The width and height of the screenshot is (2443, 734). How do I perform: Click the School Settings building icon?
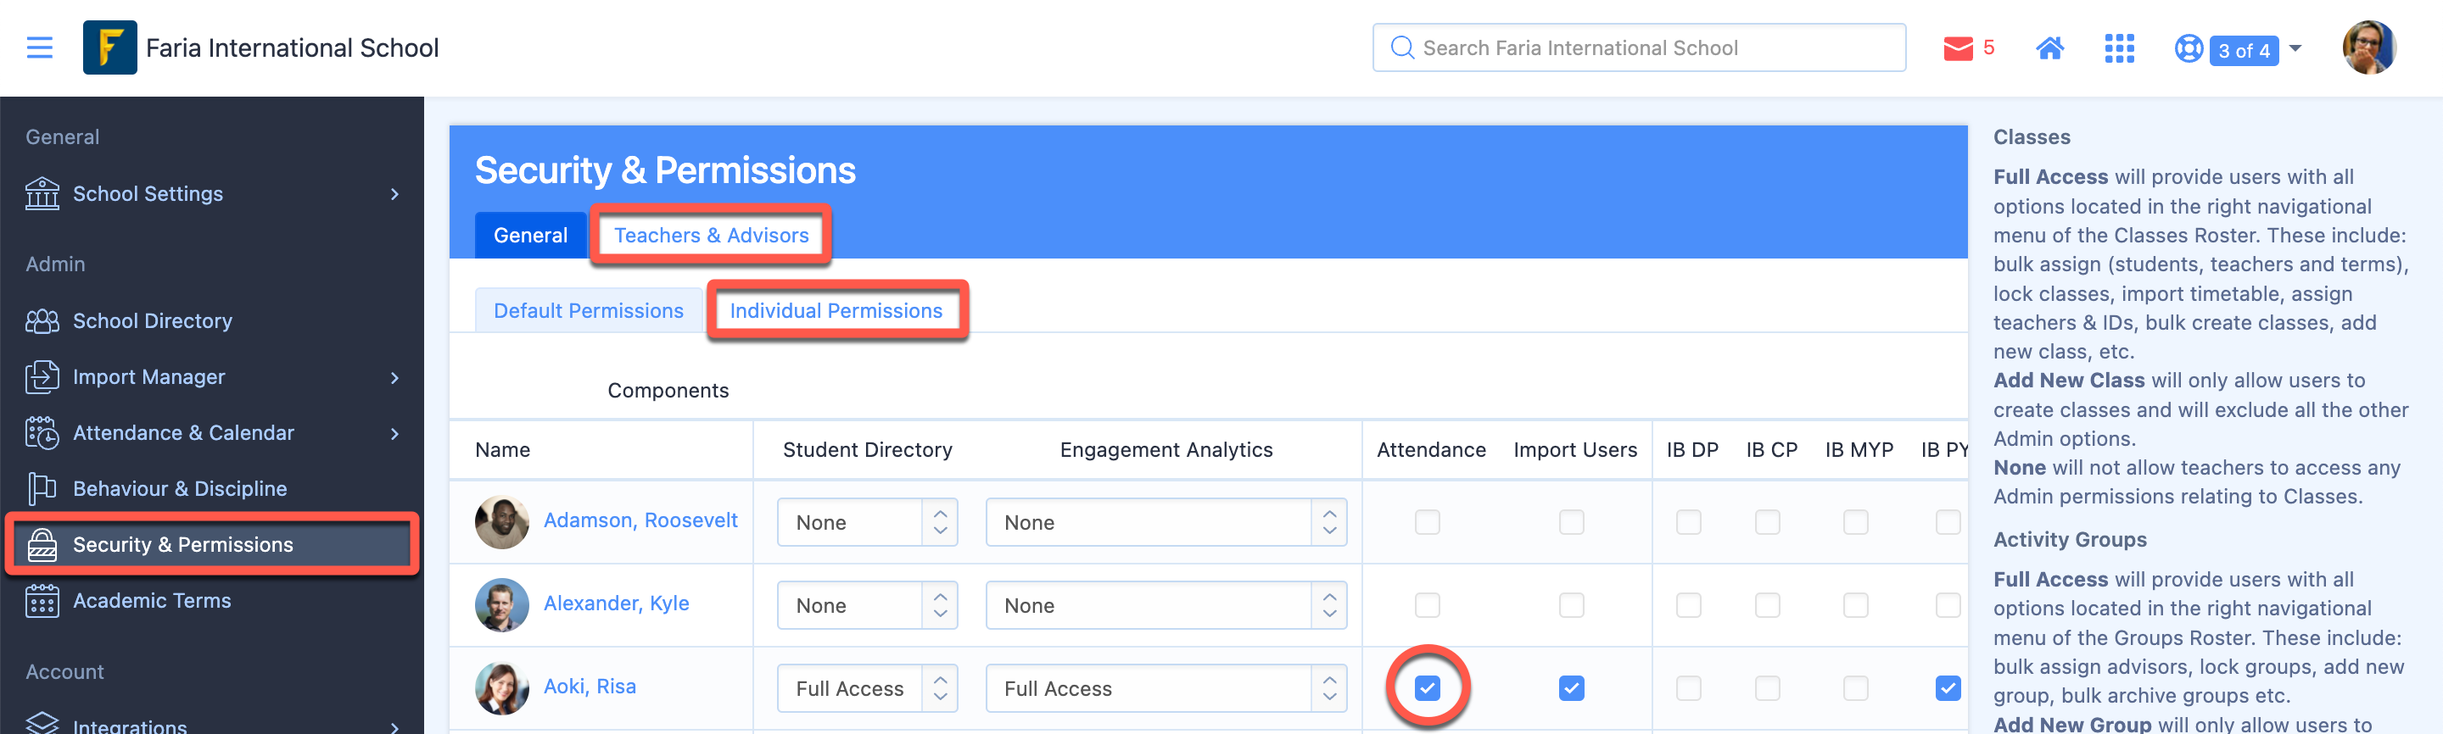coord(42,193)
